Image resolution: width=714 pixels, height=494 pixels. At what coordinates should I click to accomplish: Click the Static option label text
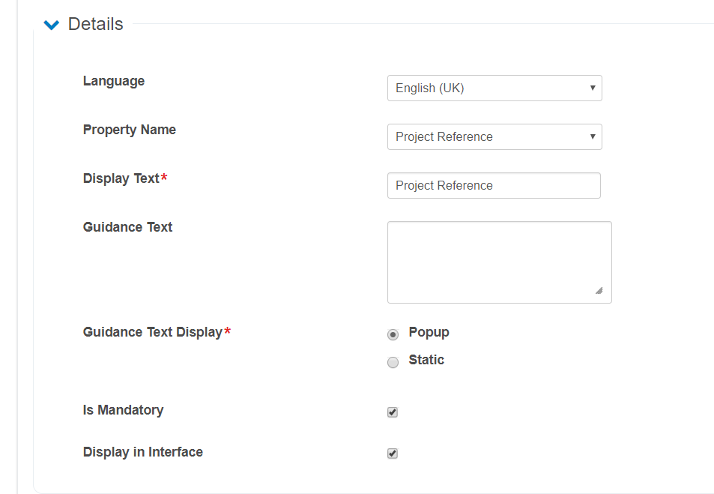coord(426,360)
